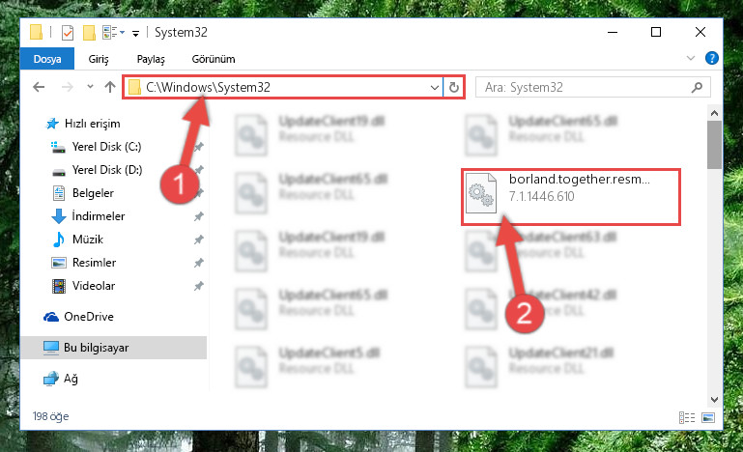The image size is (743, 452).
Task: Open İndirmeler in quick access
Action: [99, 216]
